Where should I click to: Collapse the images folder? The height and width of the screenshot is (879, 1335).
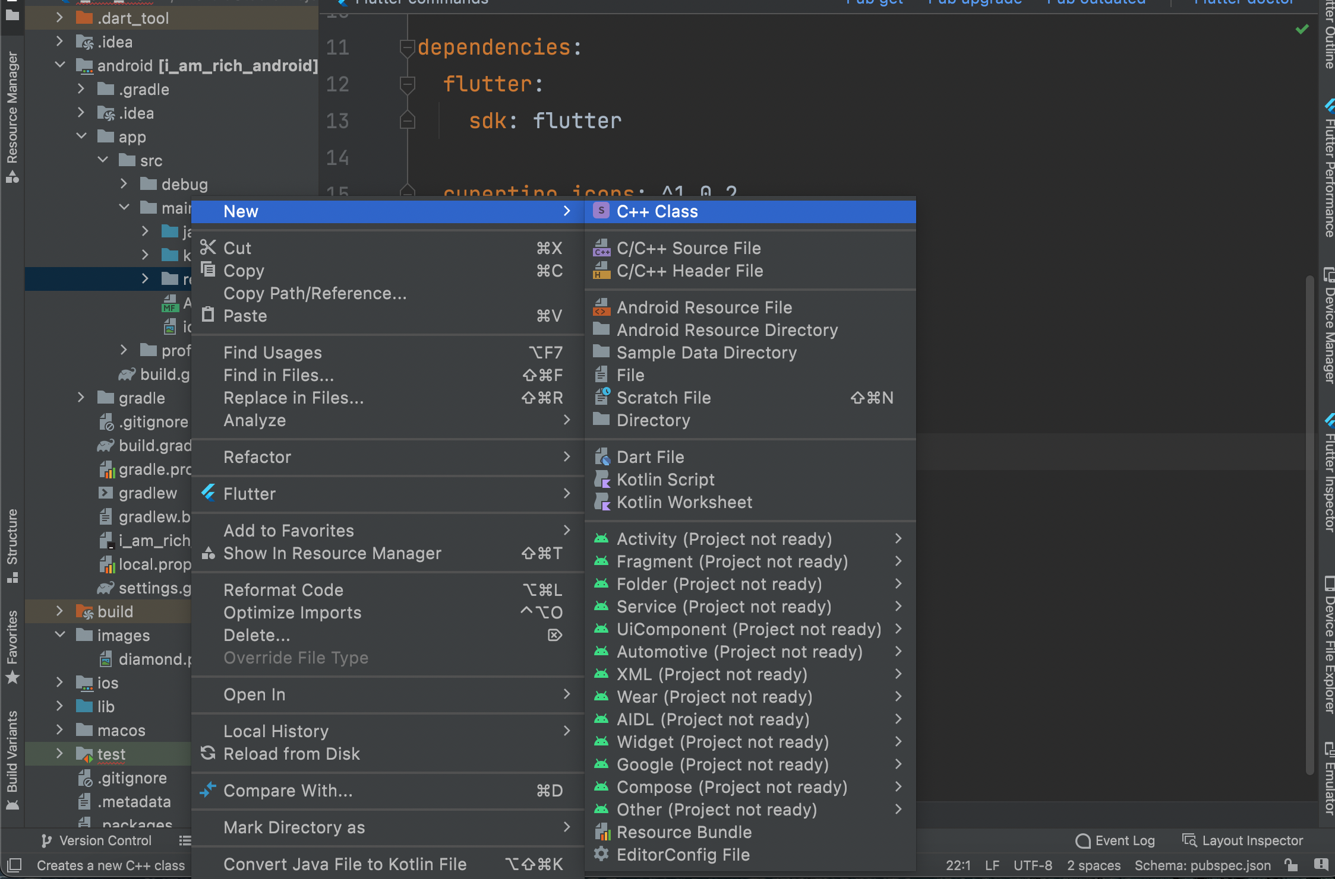point(59,634)
